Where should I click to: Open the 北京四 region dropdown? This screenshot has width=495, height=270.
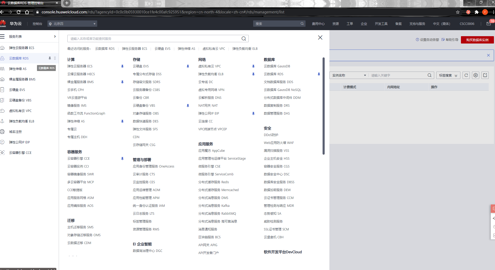pyautogui.click(x=72, y=24)
